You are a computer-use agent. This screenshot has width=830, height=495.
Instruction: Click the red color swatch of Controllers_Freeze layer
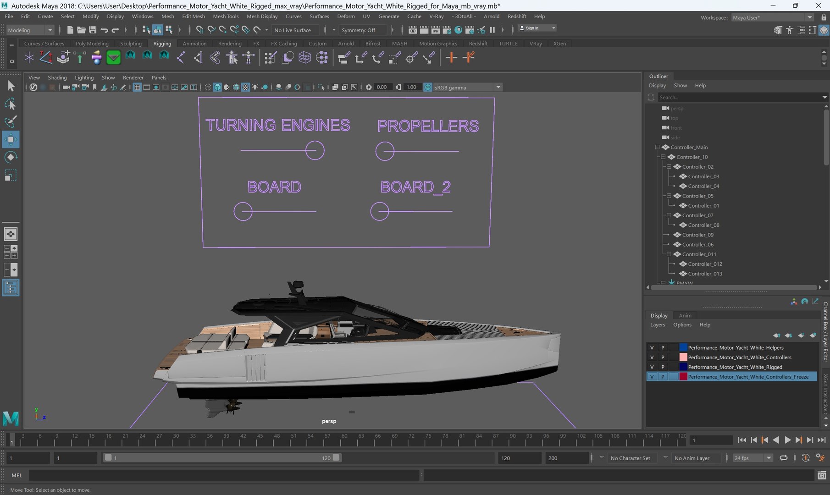click(683, 377)
